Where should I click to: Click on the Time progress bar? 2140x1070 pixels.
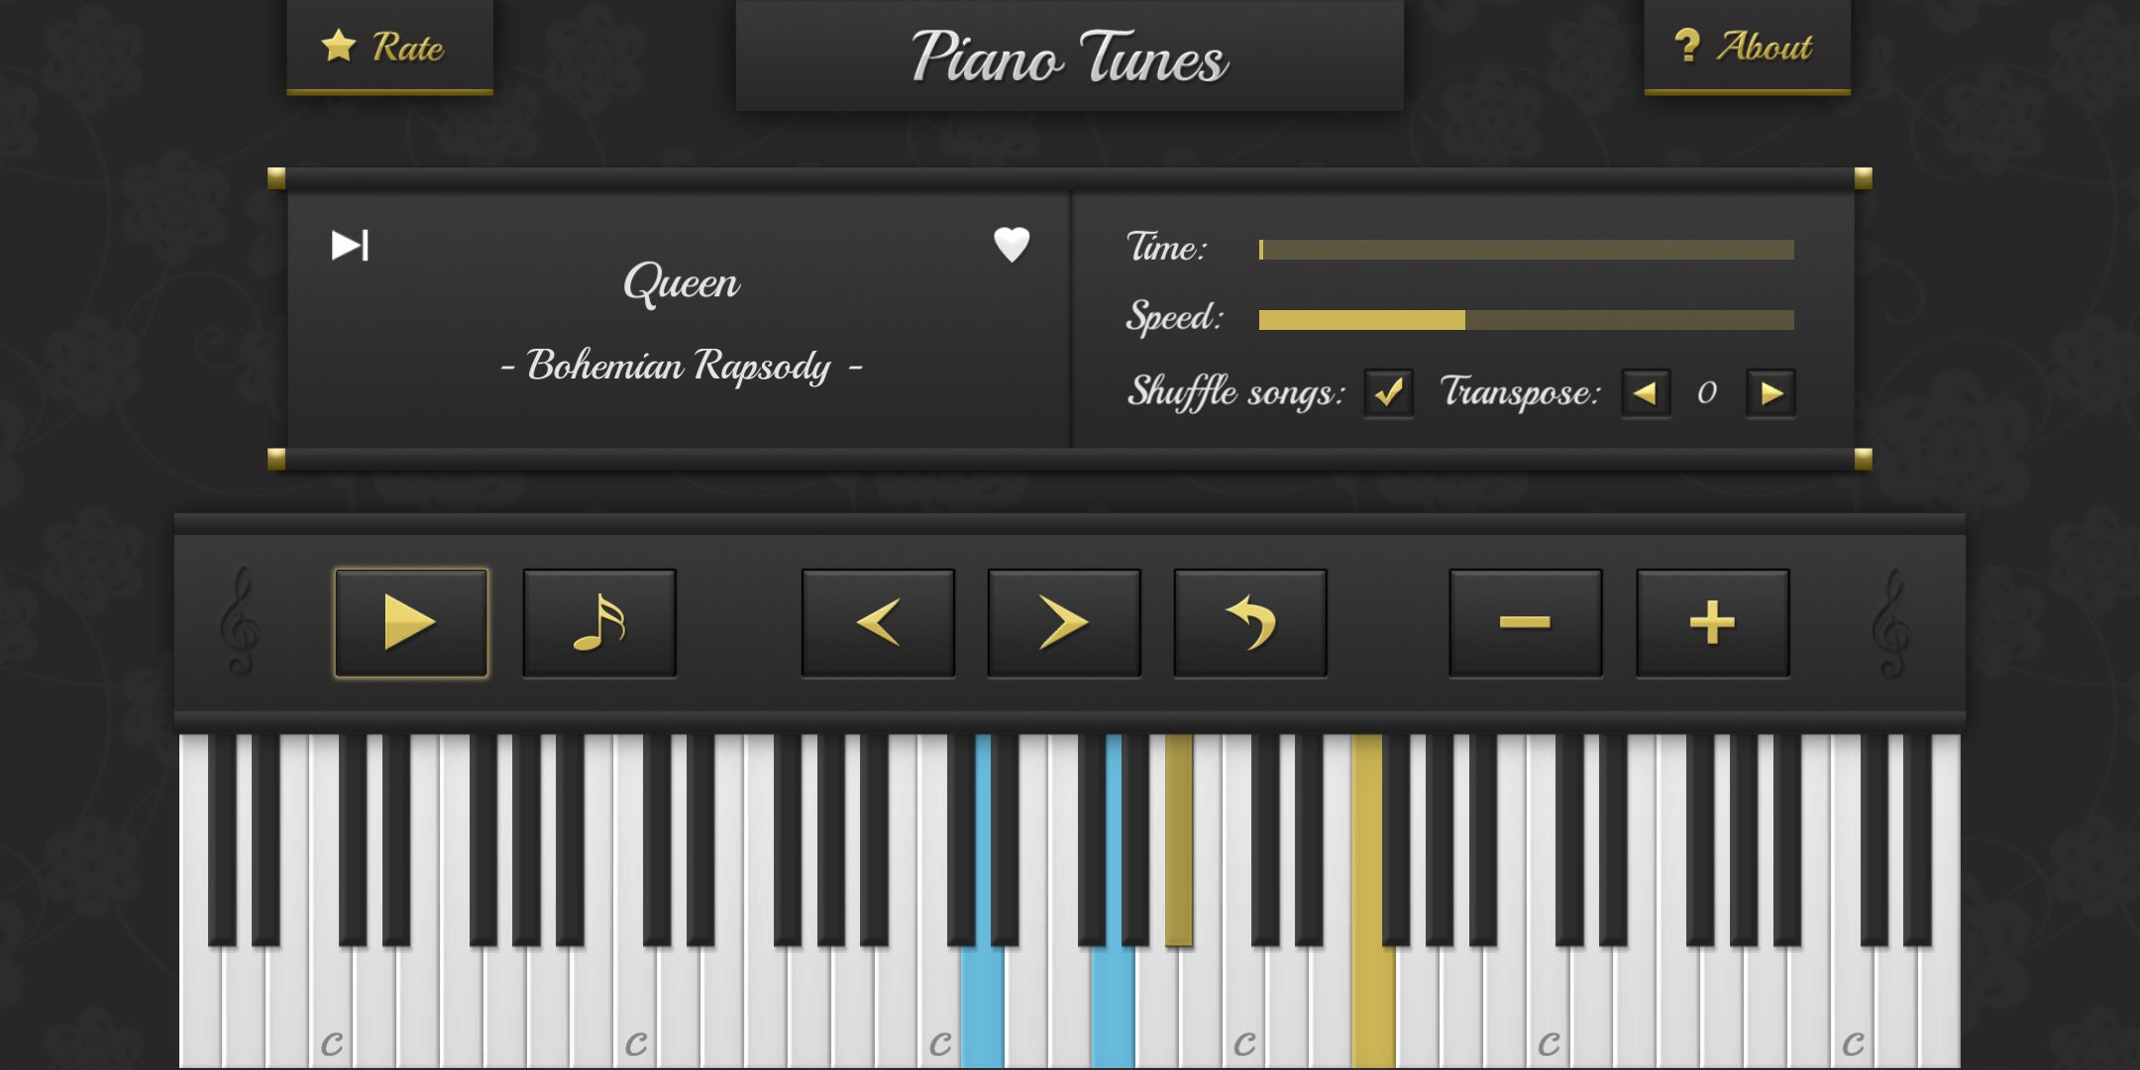point(1526,250)
